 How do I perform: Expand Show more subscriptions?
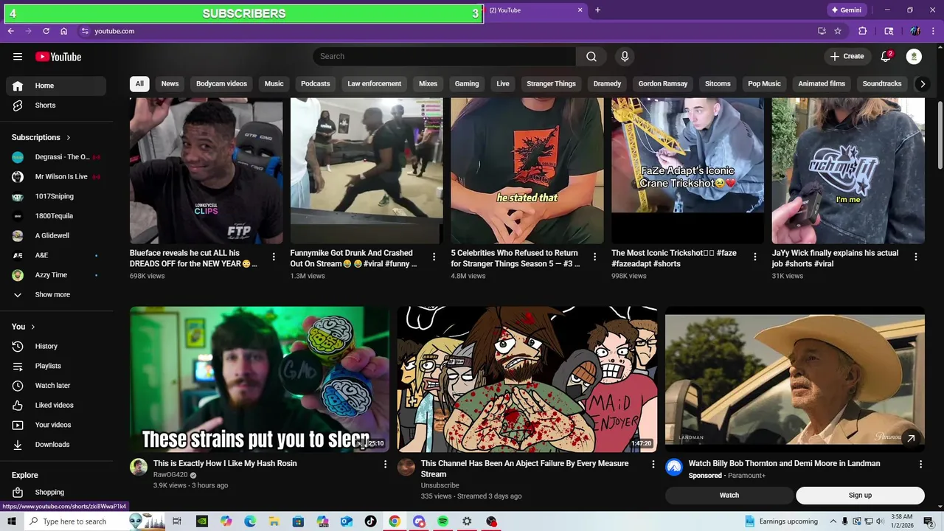tap(56, 295)
